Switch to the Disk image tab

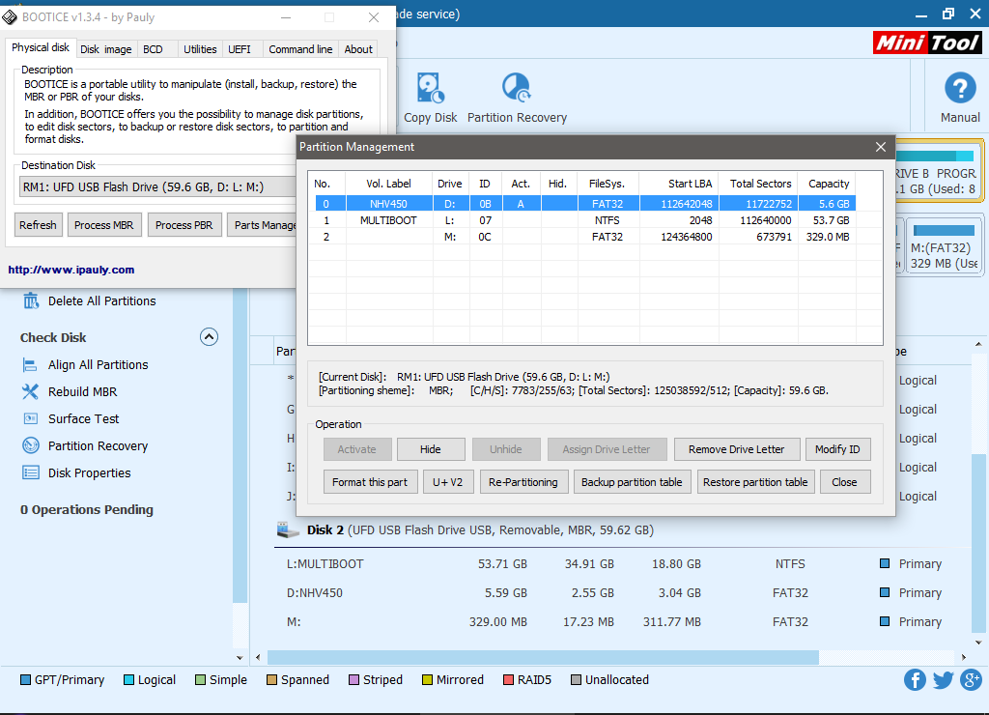pyautogui.click(x=106, y=49)
